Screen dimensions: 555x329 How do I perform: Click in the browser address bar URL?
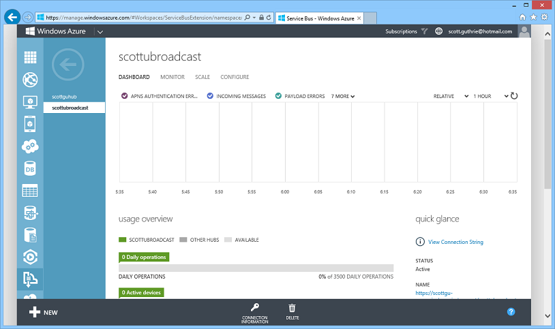click(x=144, y=17)
